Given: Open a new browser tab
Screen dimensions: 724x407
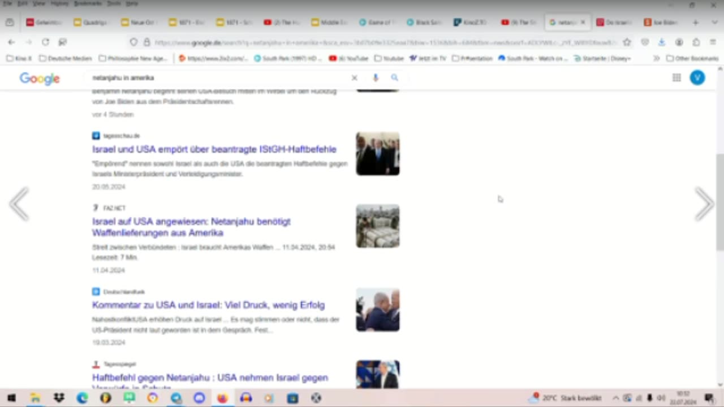Looking at the screenshot, I should [696, 23].
